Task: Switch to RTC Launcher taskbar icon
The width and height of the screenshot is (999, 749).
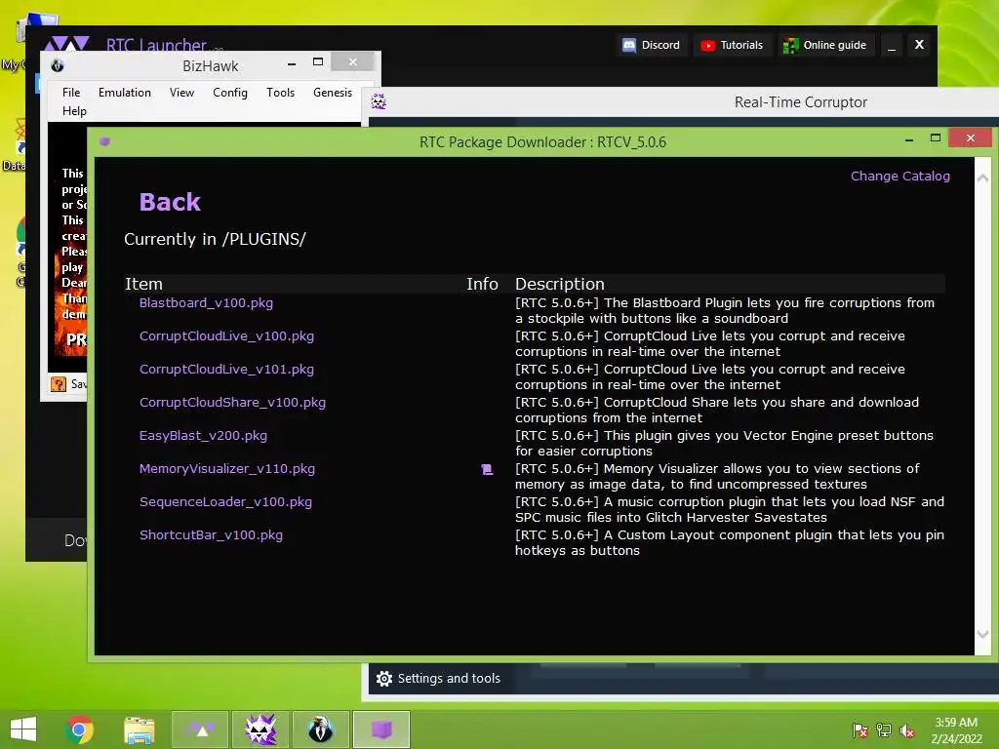Action: (x=200, y=729)
